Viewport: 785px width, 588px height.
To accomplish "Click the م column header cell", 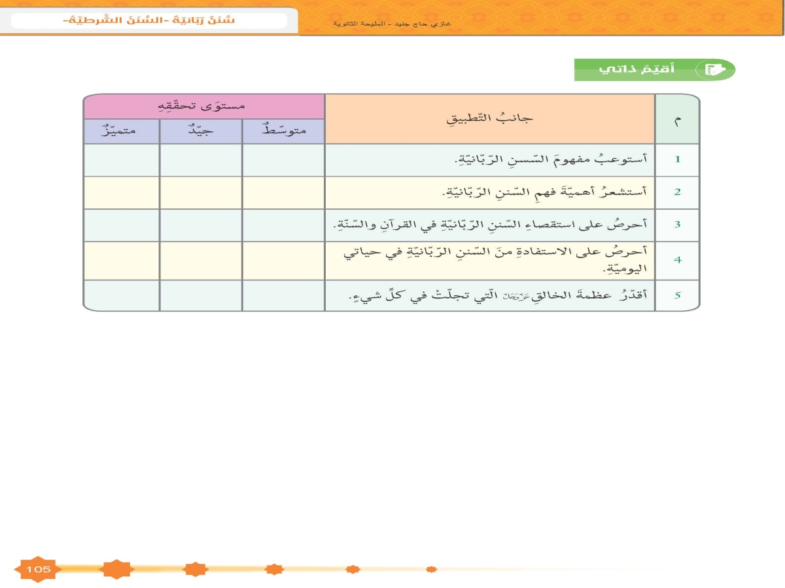I will click(677, 119).
